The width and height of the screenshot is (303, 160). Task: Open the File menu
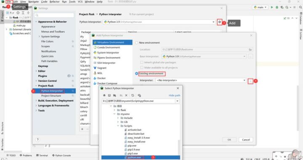click(9, 2)
